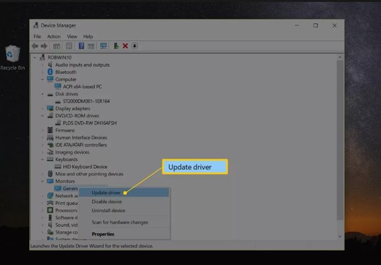Viewport: 381px width, 265px height.
Task: Click the Forward arrow toolbar icon
Action: [x=44, y=46]
